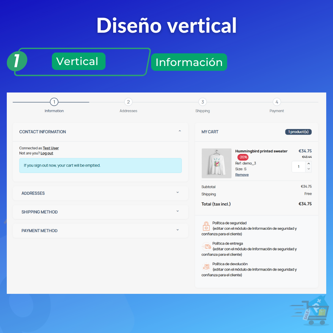This screenshot has width=333, height=333.
Task: Click the padlock security policy icon
Action: point(206,226)
